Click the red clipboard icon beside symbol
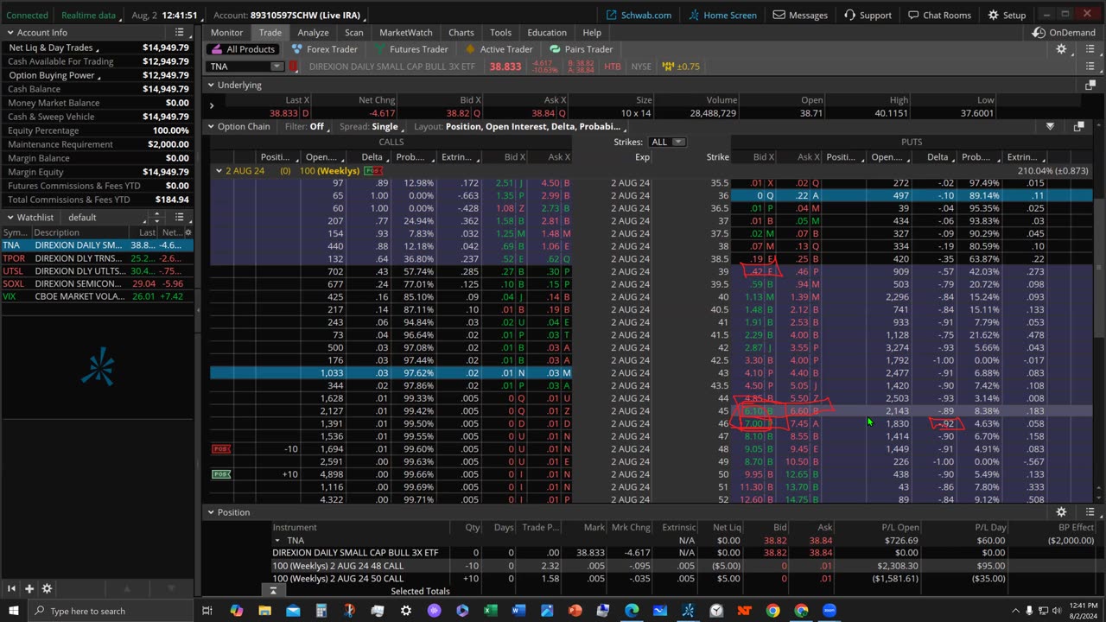Viewport: 1106px width, 622px height. coord(294,67)
